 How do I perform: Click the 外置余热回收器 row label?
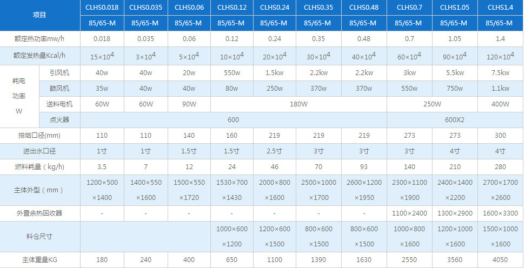[39, 213]
